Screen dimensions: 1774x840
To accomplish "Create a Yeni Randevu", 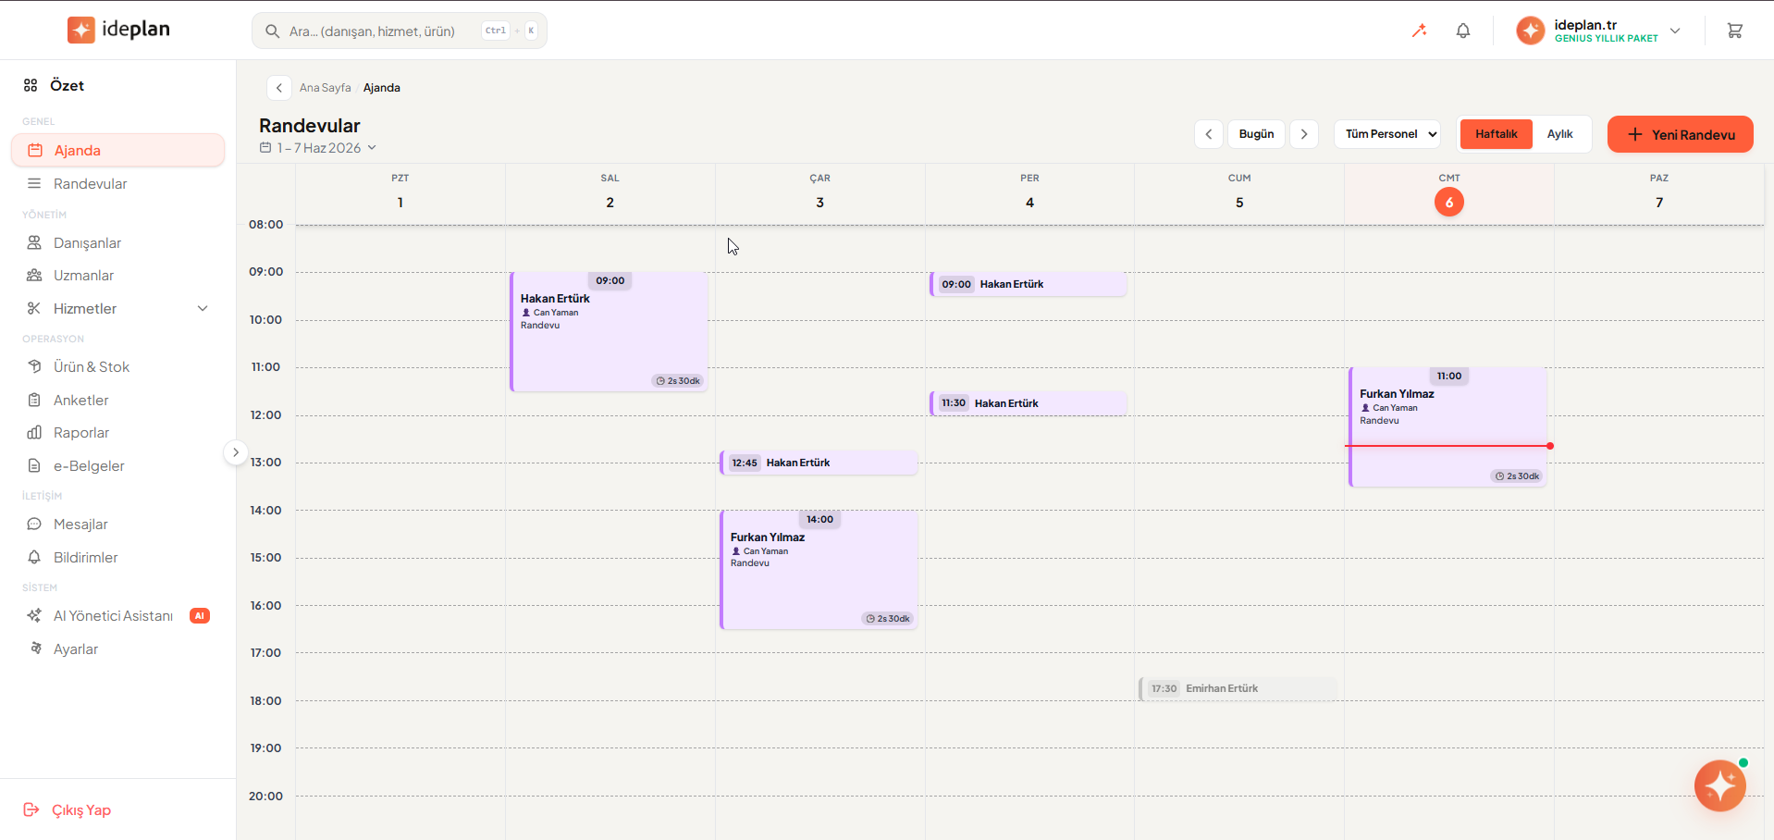I will pyautogui.click(x=1680, y=134).
